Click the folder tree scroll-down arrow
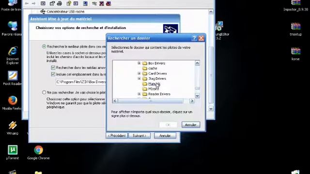 point(197,96)
